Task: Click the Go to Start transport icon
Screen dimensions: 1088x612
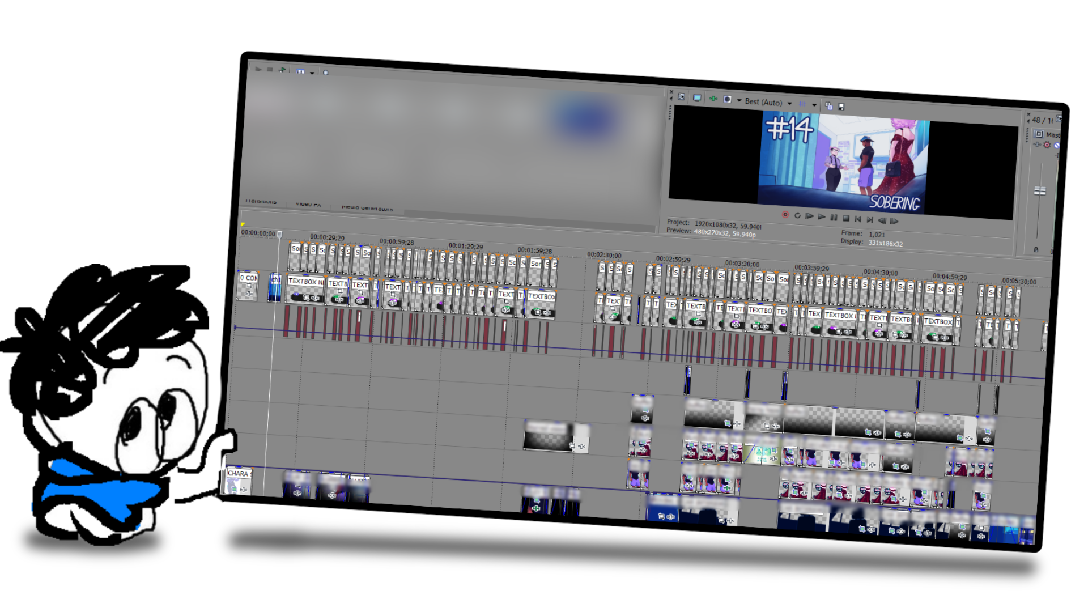Action: pyautogui.click(x=858, y=219)
